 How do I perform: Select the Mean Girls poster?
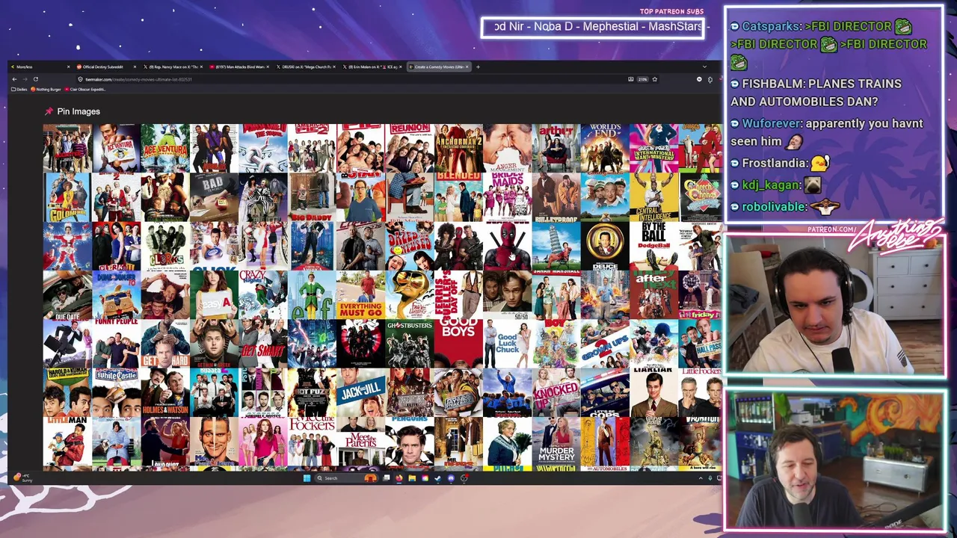pyautogui.click(x=262, y=441)
